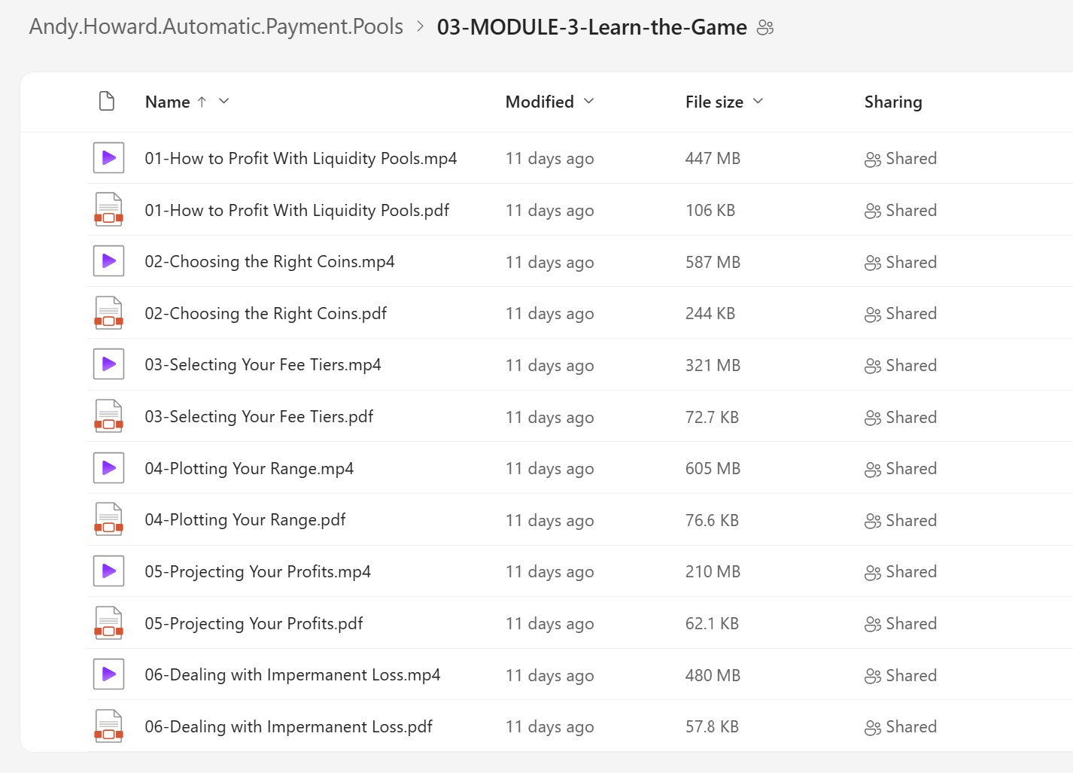Click modified date of 06-Dealing with Impermanent Loss.pdf

549,727
